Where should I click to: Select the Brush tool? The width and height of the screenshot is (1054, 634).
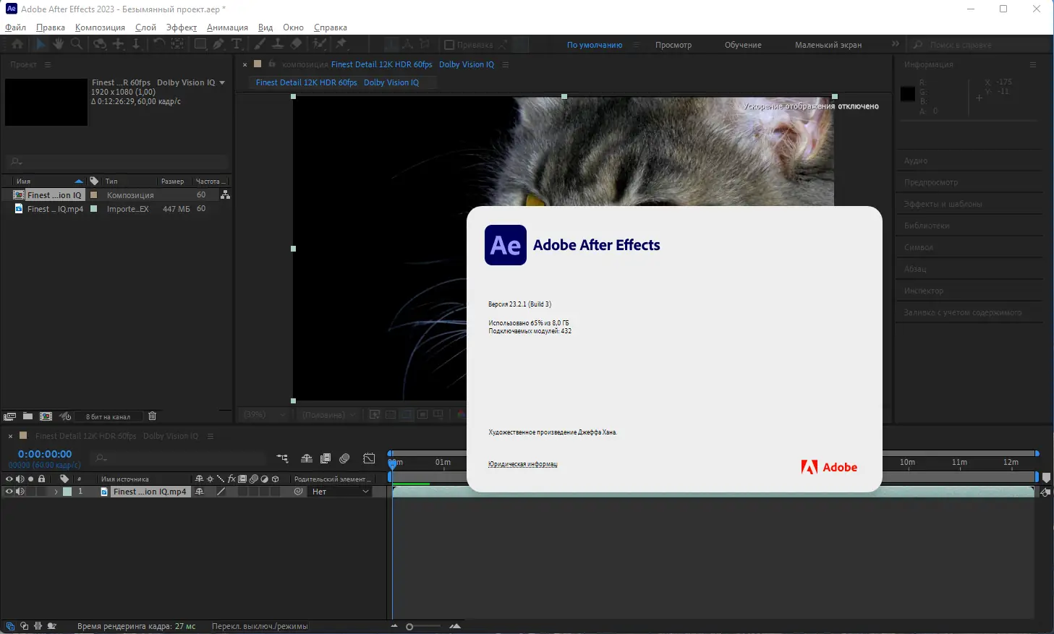click(259, 44)
